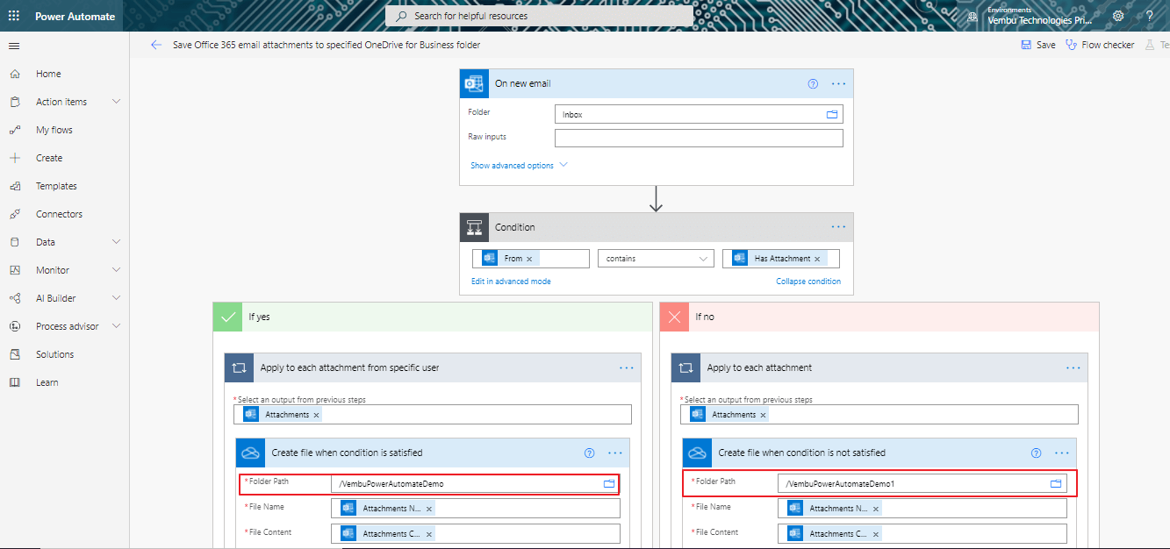Open more options for Create file when condition is not satisfied
This screenshot has width=1170, height=549.
tap(1062, 453)
